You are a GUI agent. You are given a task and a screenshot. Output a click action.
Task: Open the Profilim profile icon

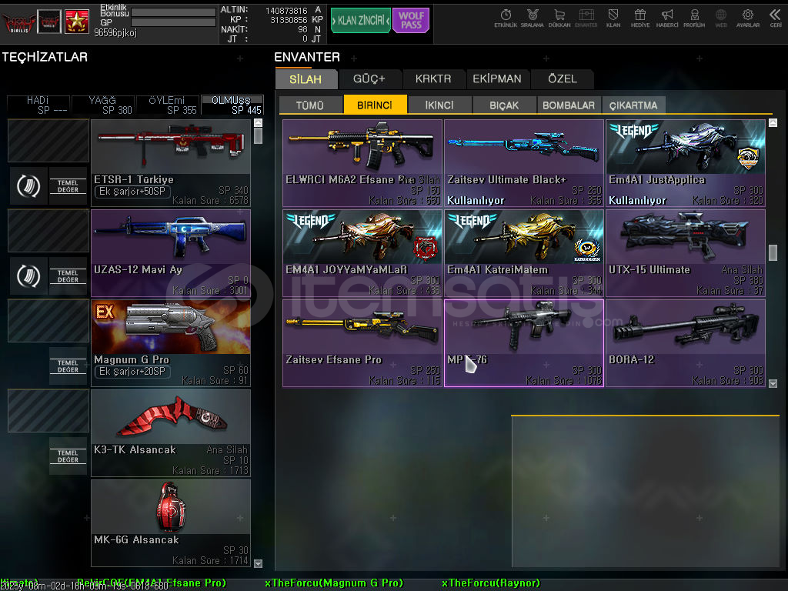tap(694, 18)
